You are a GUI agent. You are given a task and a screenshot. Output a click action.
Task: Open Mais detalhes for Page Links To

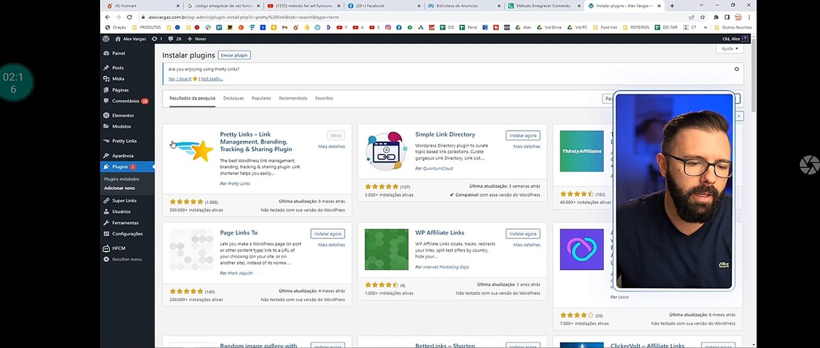tap(331, 245)
